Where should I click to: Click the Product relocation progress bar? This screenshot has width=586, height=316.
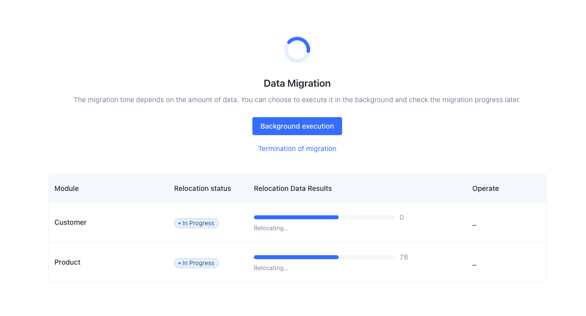[x=324, y=257]
